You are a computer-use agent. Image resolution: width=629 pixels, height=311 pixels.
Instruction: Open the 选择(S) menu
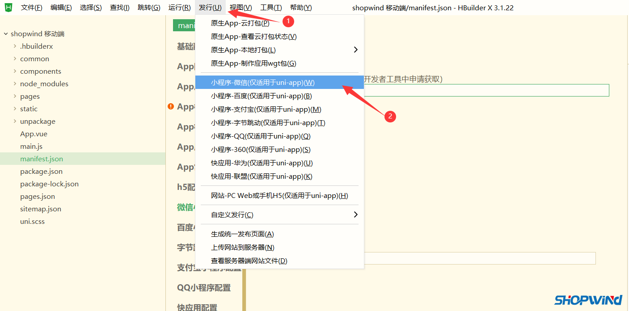(91, 8)
